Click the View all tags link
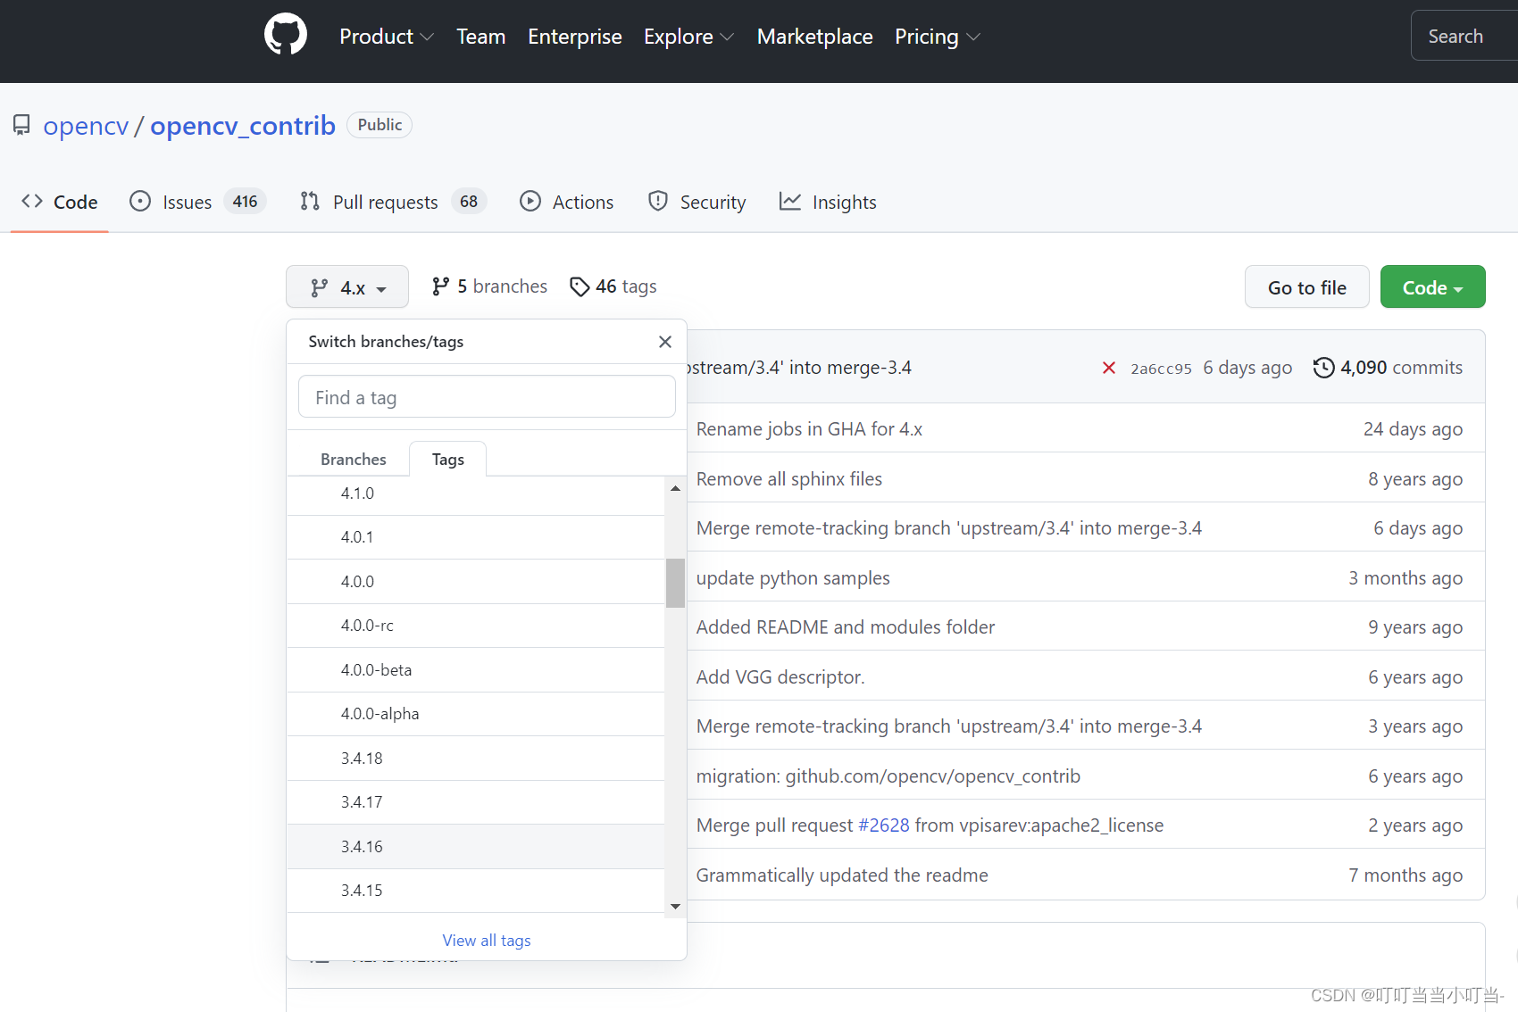 click(x=487, y=940)
